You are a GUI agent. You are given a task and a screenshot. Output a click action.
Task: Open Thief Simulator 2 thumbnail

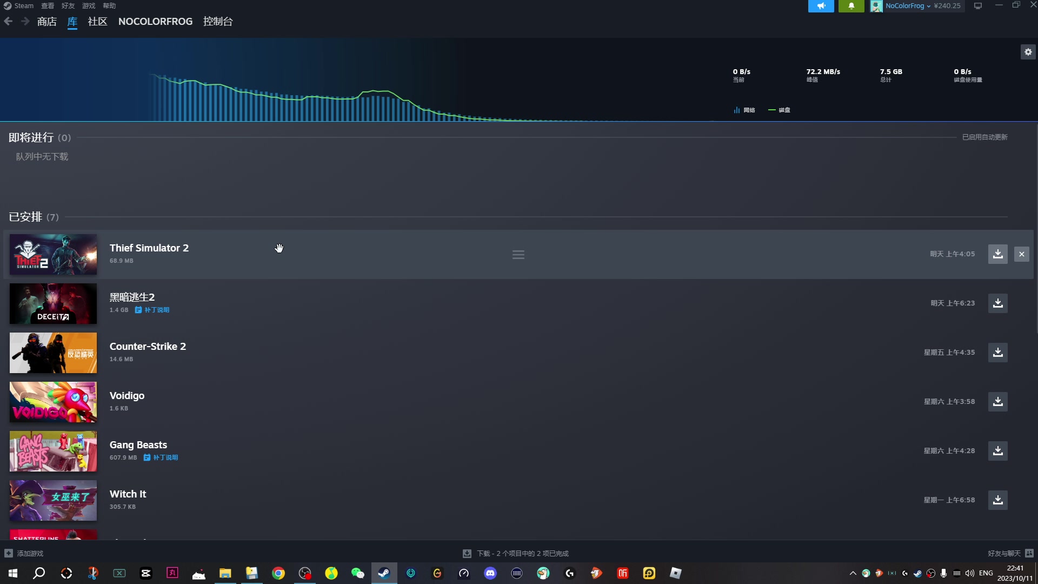point(53,254)
